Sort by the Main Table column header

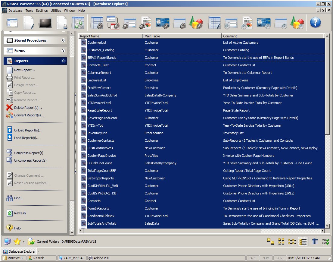tap(182, 36)
